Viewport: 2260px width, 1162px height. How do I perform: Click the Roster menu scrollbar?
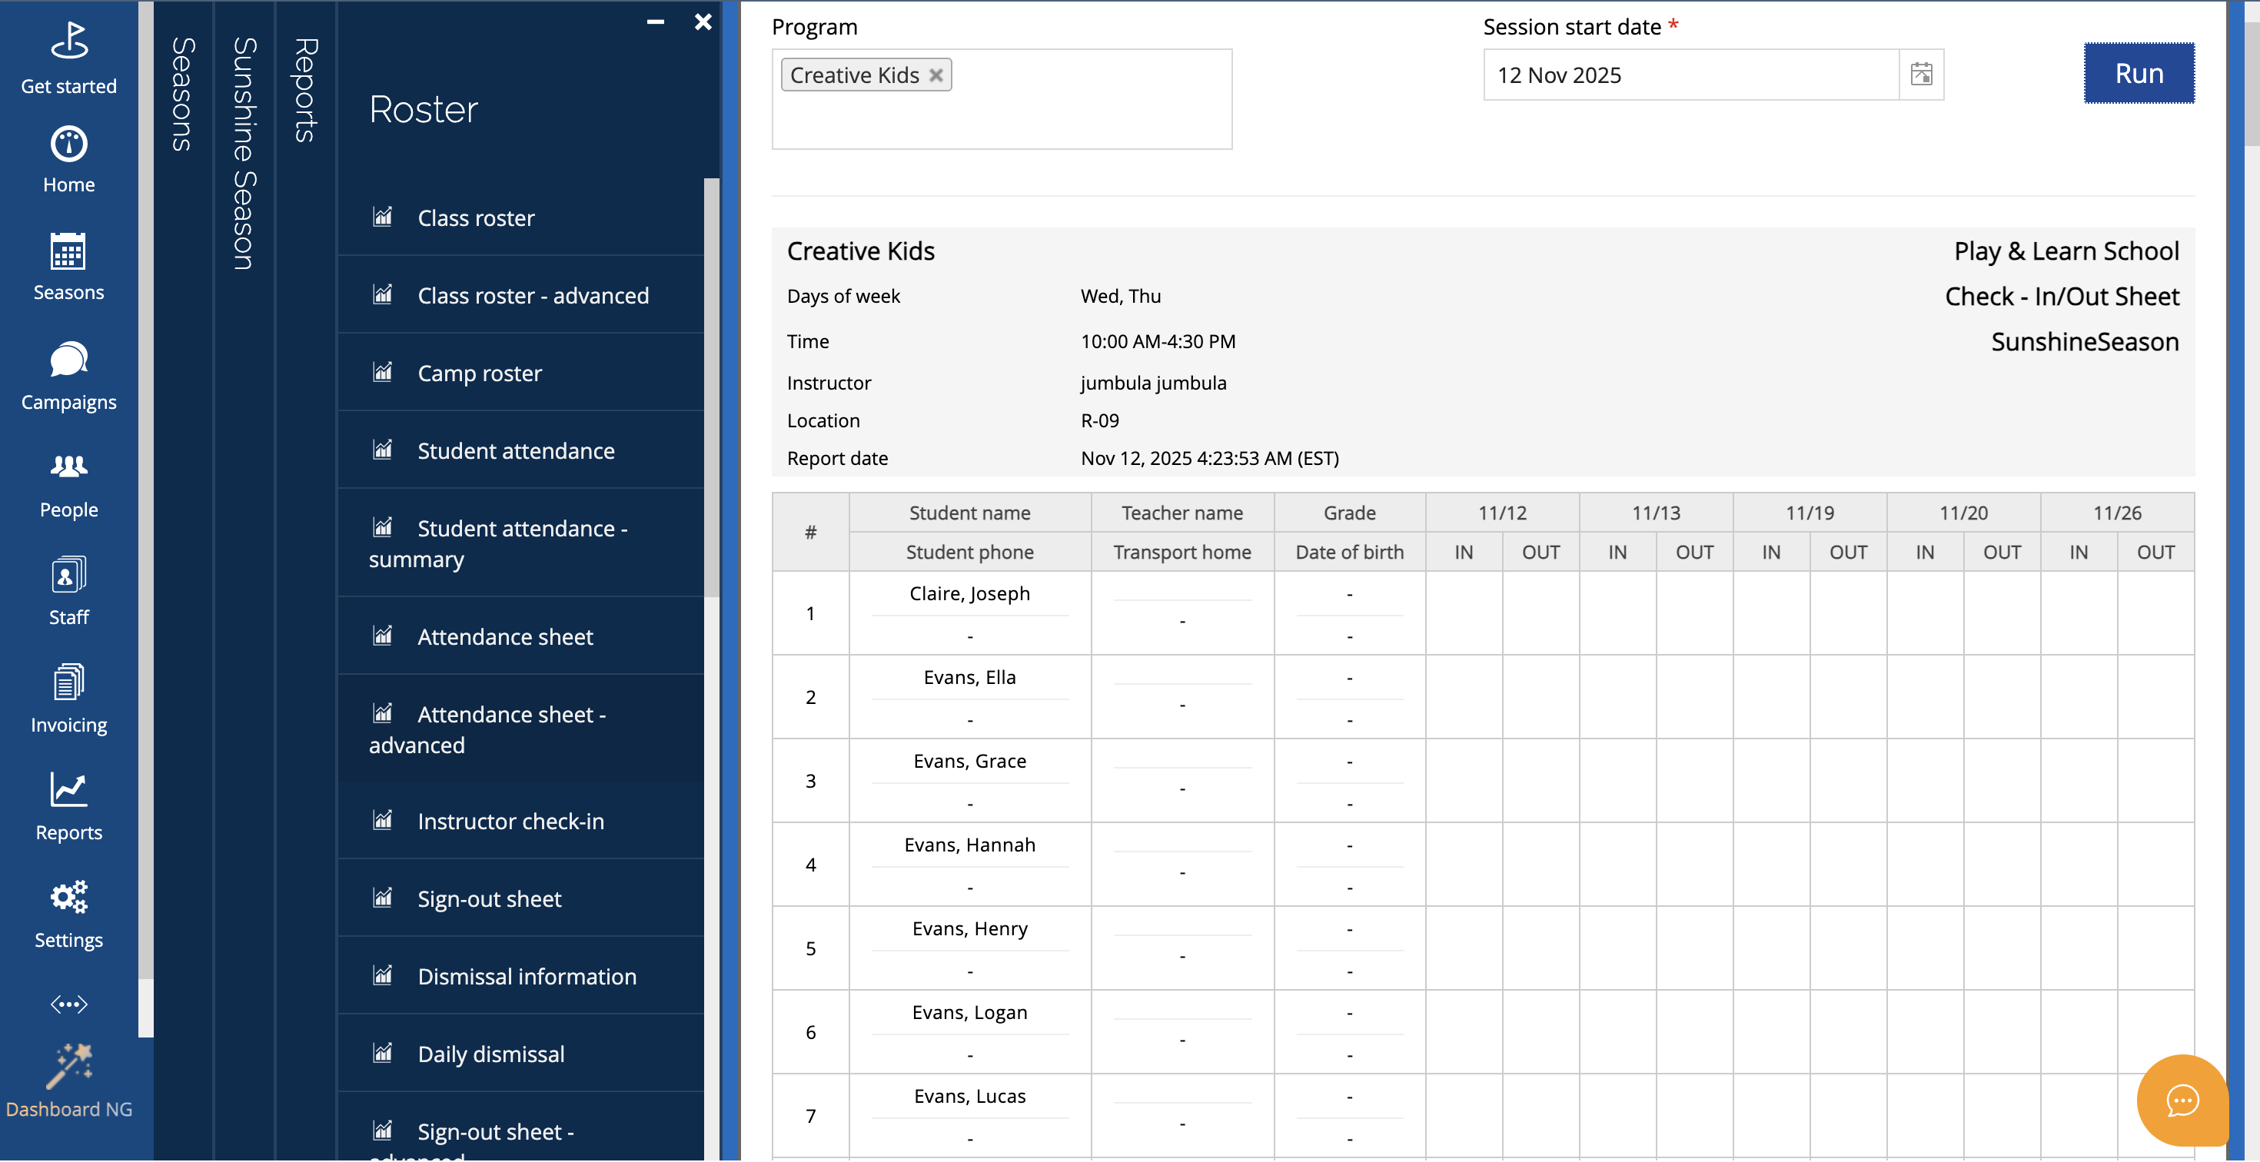pos(710,386)
